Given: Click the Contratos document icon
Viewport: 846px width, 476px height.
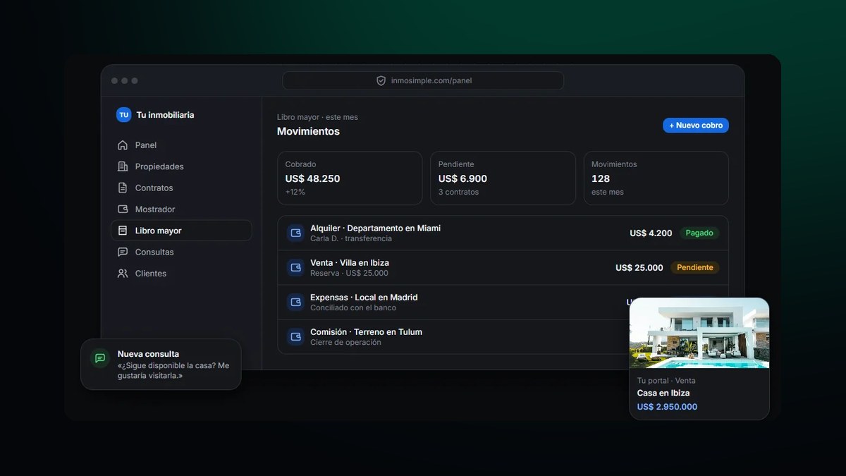Looking at the screenshot, I should point(123,188).
